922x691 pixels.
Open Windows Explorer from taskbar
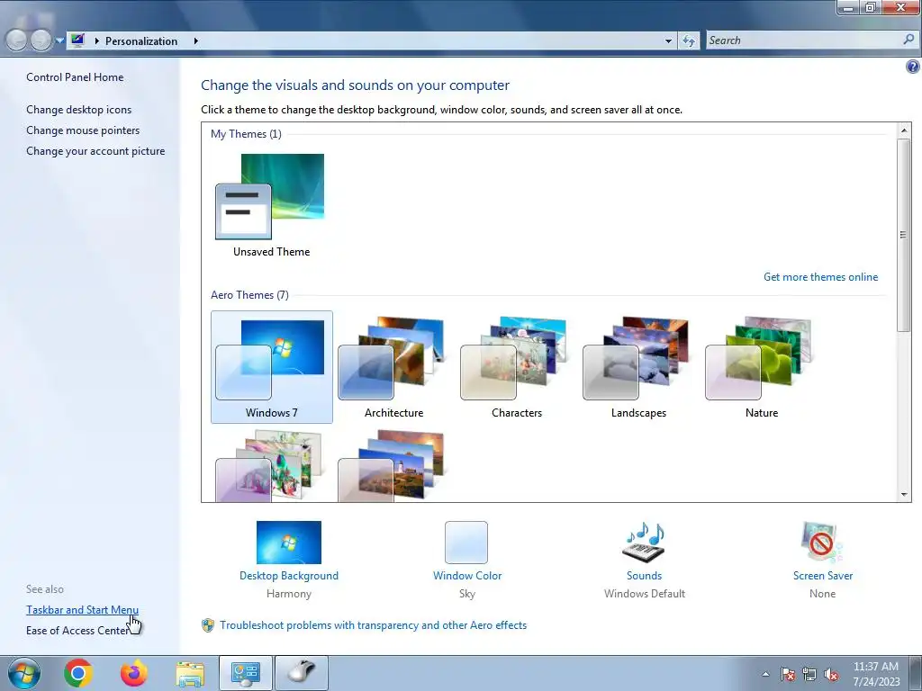tap(191, 673)
